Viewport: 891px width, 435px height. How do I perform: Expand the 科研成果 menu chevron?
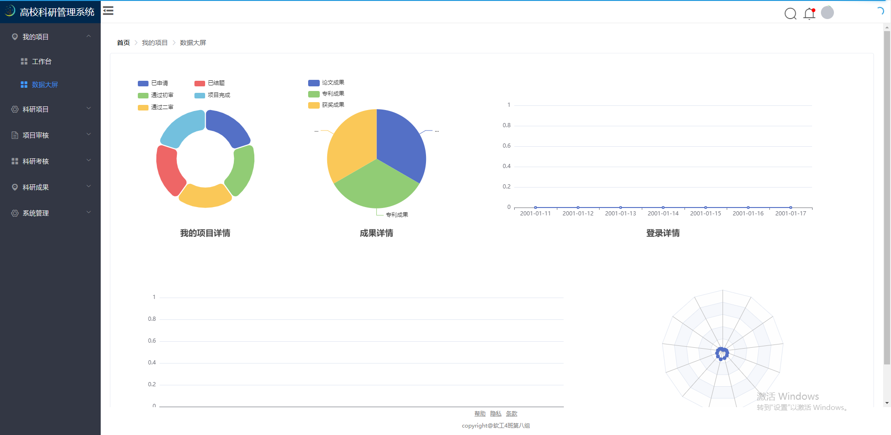point(89,187)
